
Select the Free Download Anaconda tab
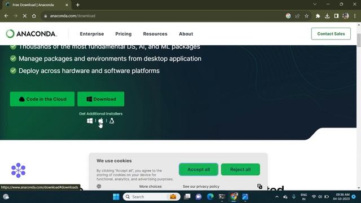[37, 5]
